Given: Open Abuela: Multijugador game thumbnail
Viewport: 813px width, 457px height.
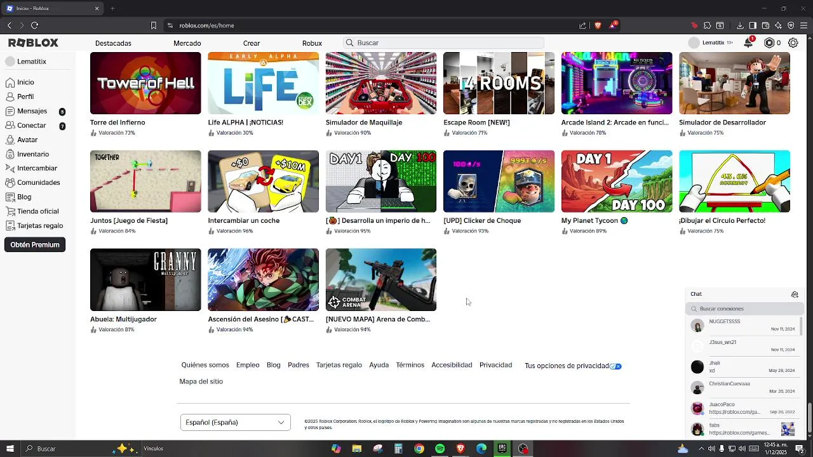Looking at the screenshot, I should (145, 280).
